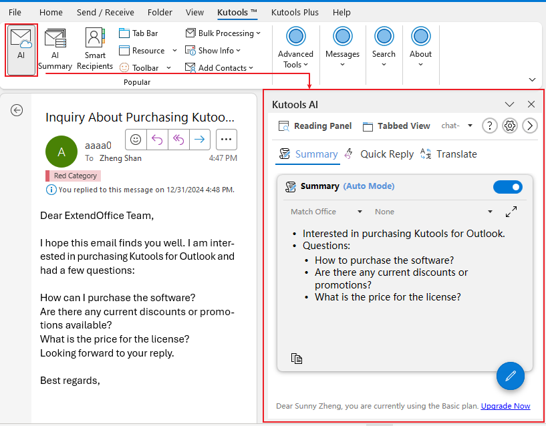Select the Red Category tag

(x=73, y=176)
